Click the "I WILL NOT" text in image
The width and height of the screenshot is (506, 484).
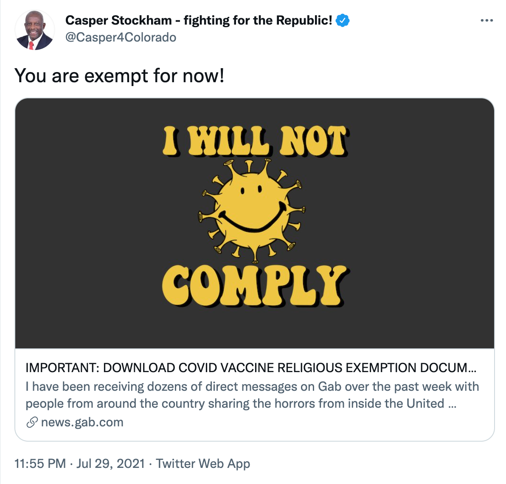coord(256,141)
